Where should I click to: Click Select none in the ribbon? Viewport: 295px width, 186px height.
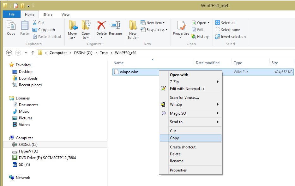click(x=228, y=30)
